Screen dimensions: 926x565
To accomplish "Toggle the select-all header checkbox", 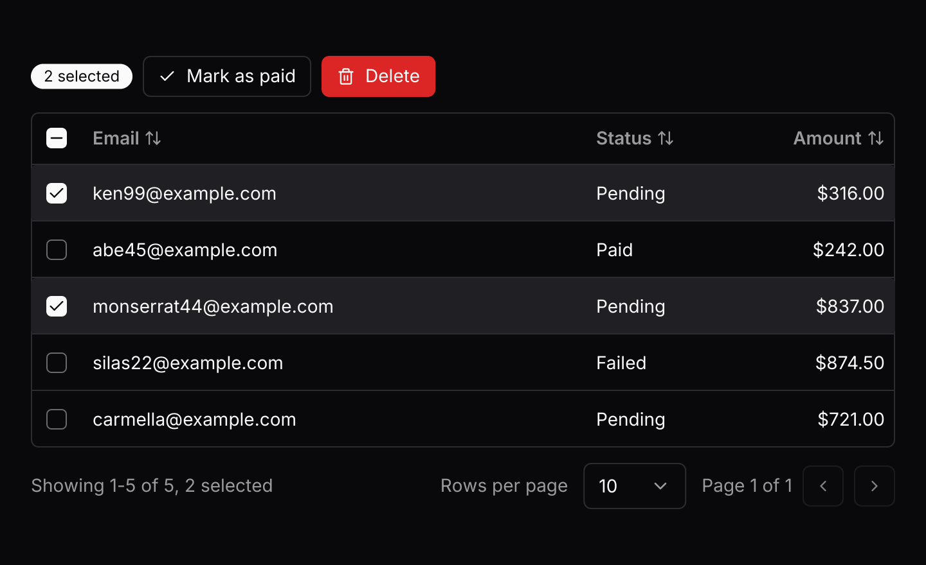I will click(57, 138).
